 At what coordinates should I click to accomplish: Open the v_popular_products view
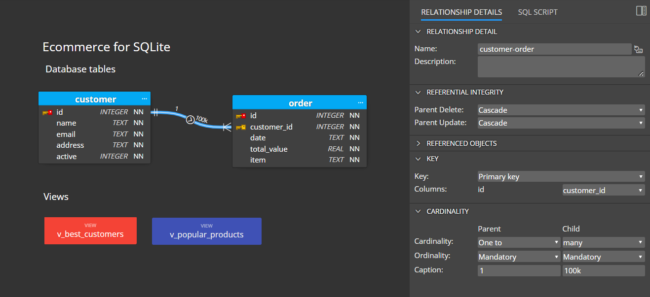(206, 231)
